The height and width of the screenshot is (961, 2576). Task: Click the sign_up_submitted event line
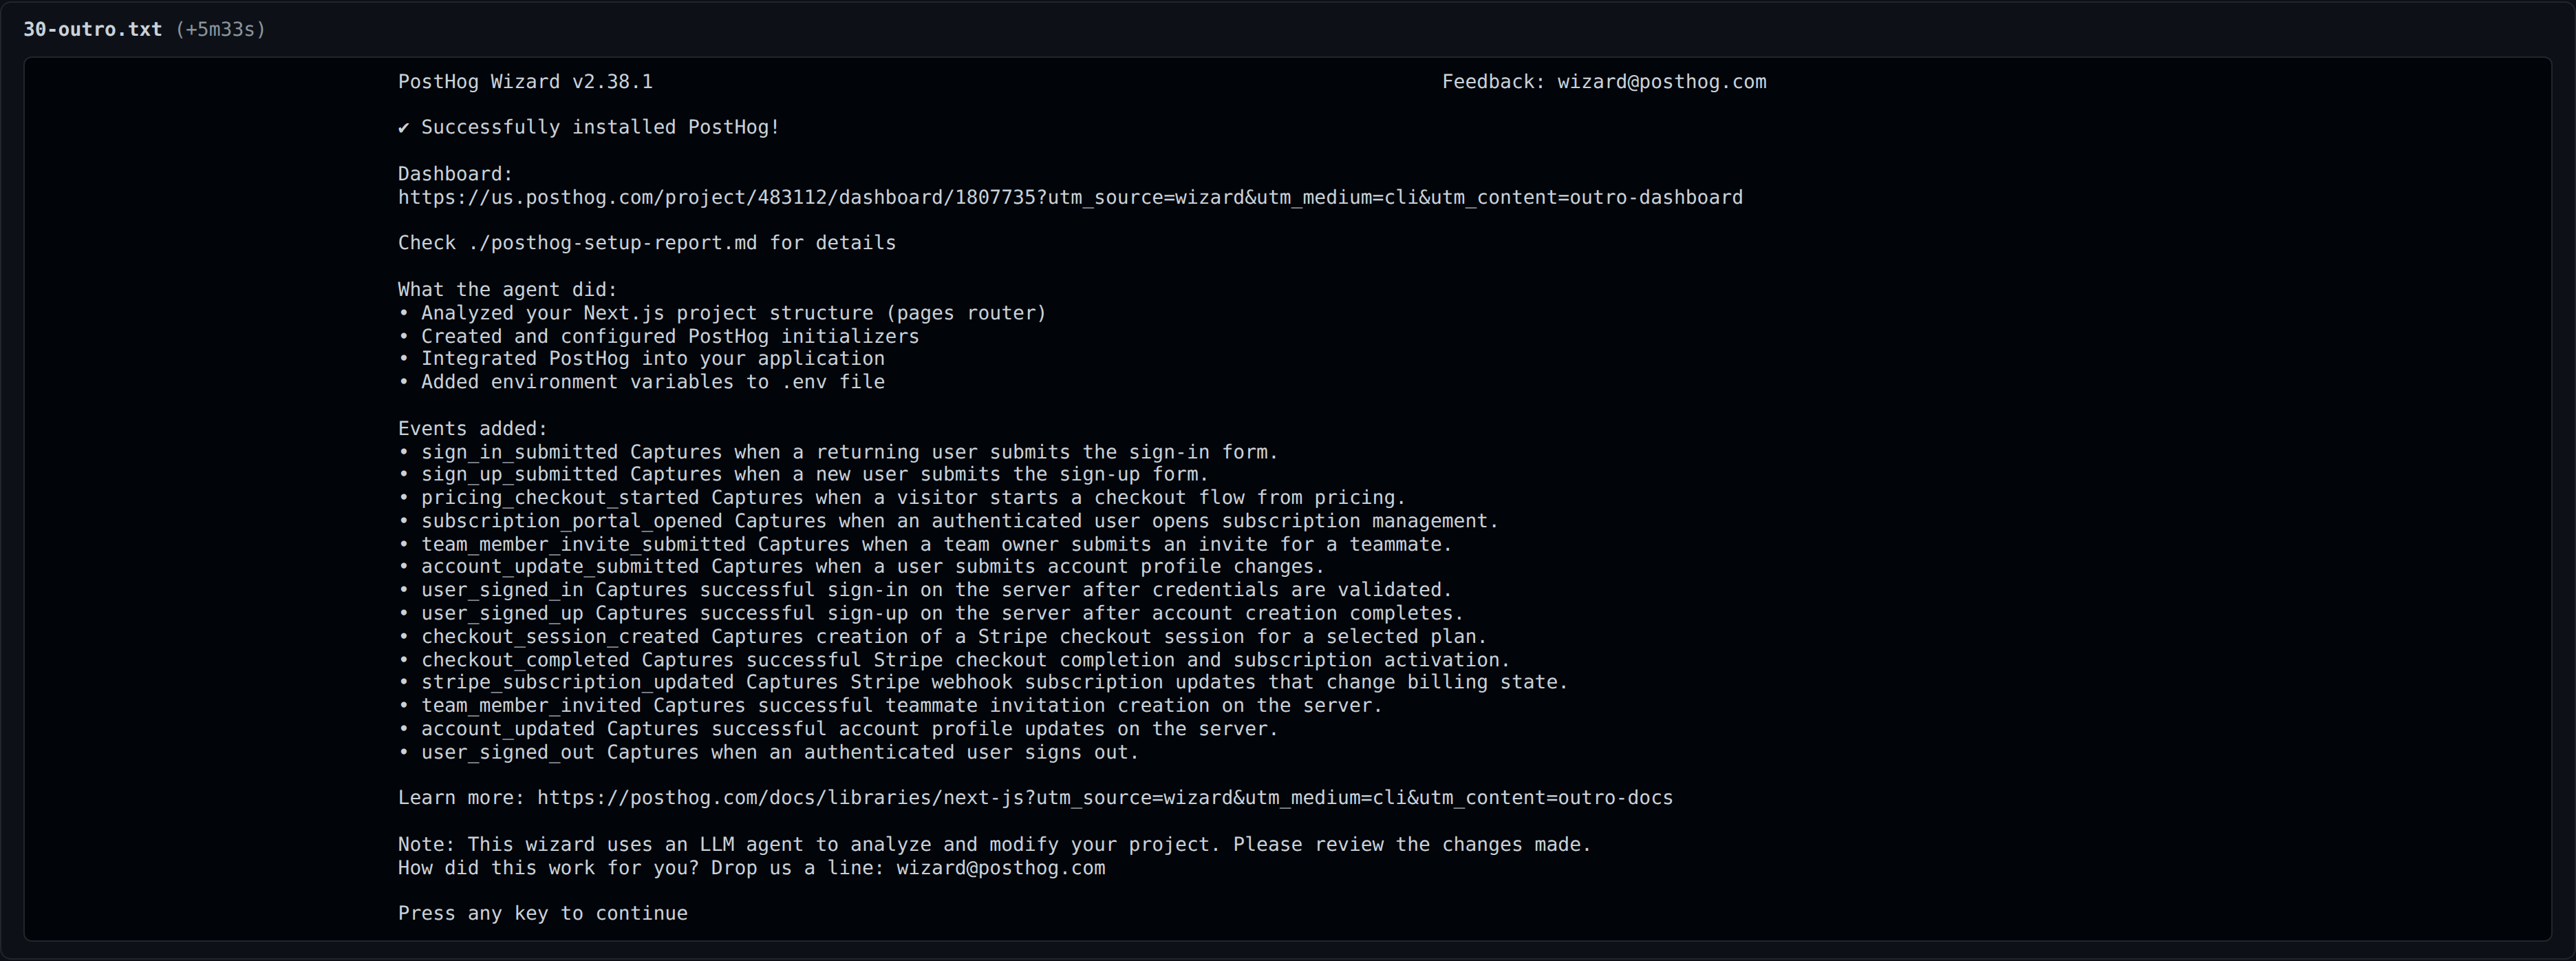[803, 474]
